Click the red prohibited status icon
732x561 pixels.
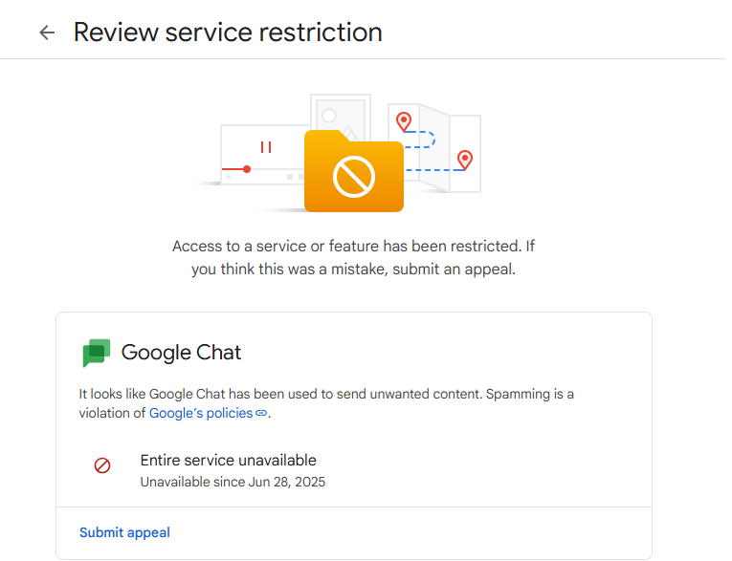pyautogui.click(x=102, y=465)
